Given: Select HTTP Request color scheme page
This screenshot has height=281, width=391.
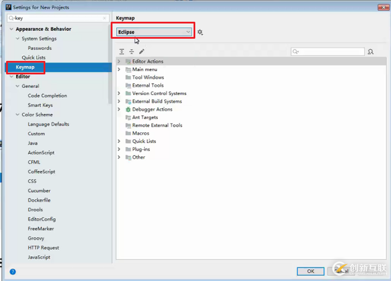Looking at the screenshot, I should 44,248.
